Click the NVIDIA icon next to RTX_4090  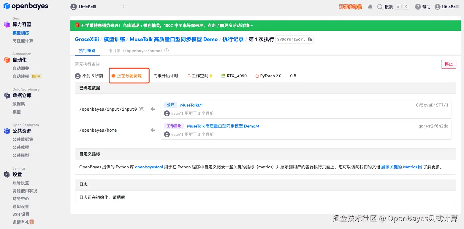pos(223,76)
